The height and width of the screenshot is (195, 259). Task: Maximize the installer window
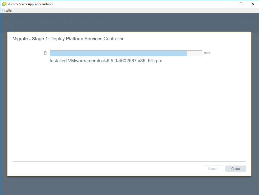coord(241,4)
